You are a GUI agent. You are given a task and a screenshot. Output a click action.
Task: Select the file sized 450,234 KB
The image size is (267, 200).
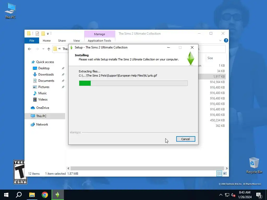coord(217,120)
